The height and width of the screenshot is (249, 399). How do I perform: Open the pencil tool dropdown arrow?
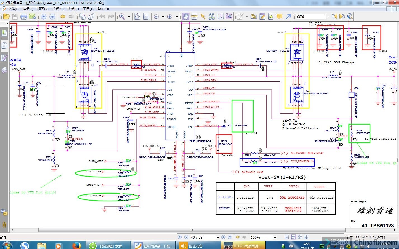(x=247, y=17)
